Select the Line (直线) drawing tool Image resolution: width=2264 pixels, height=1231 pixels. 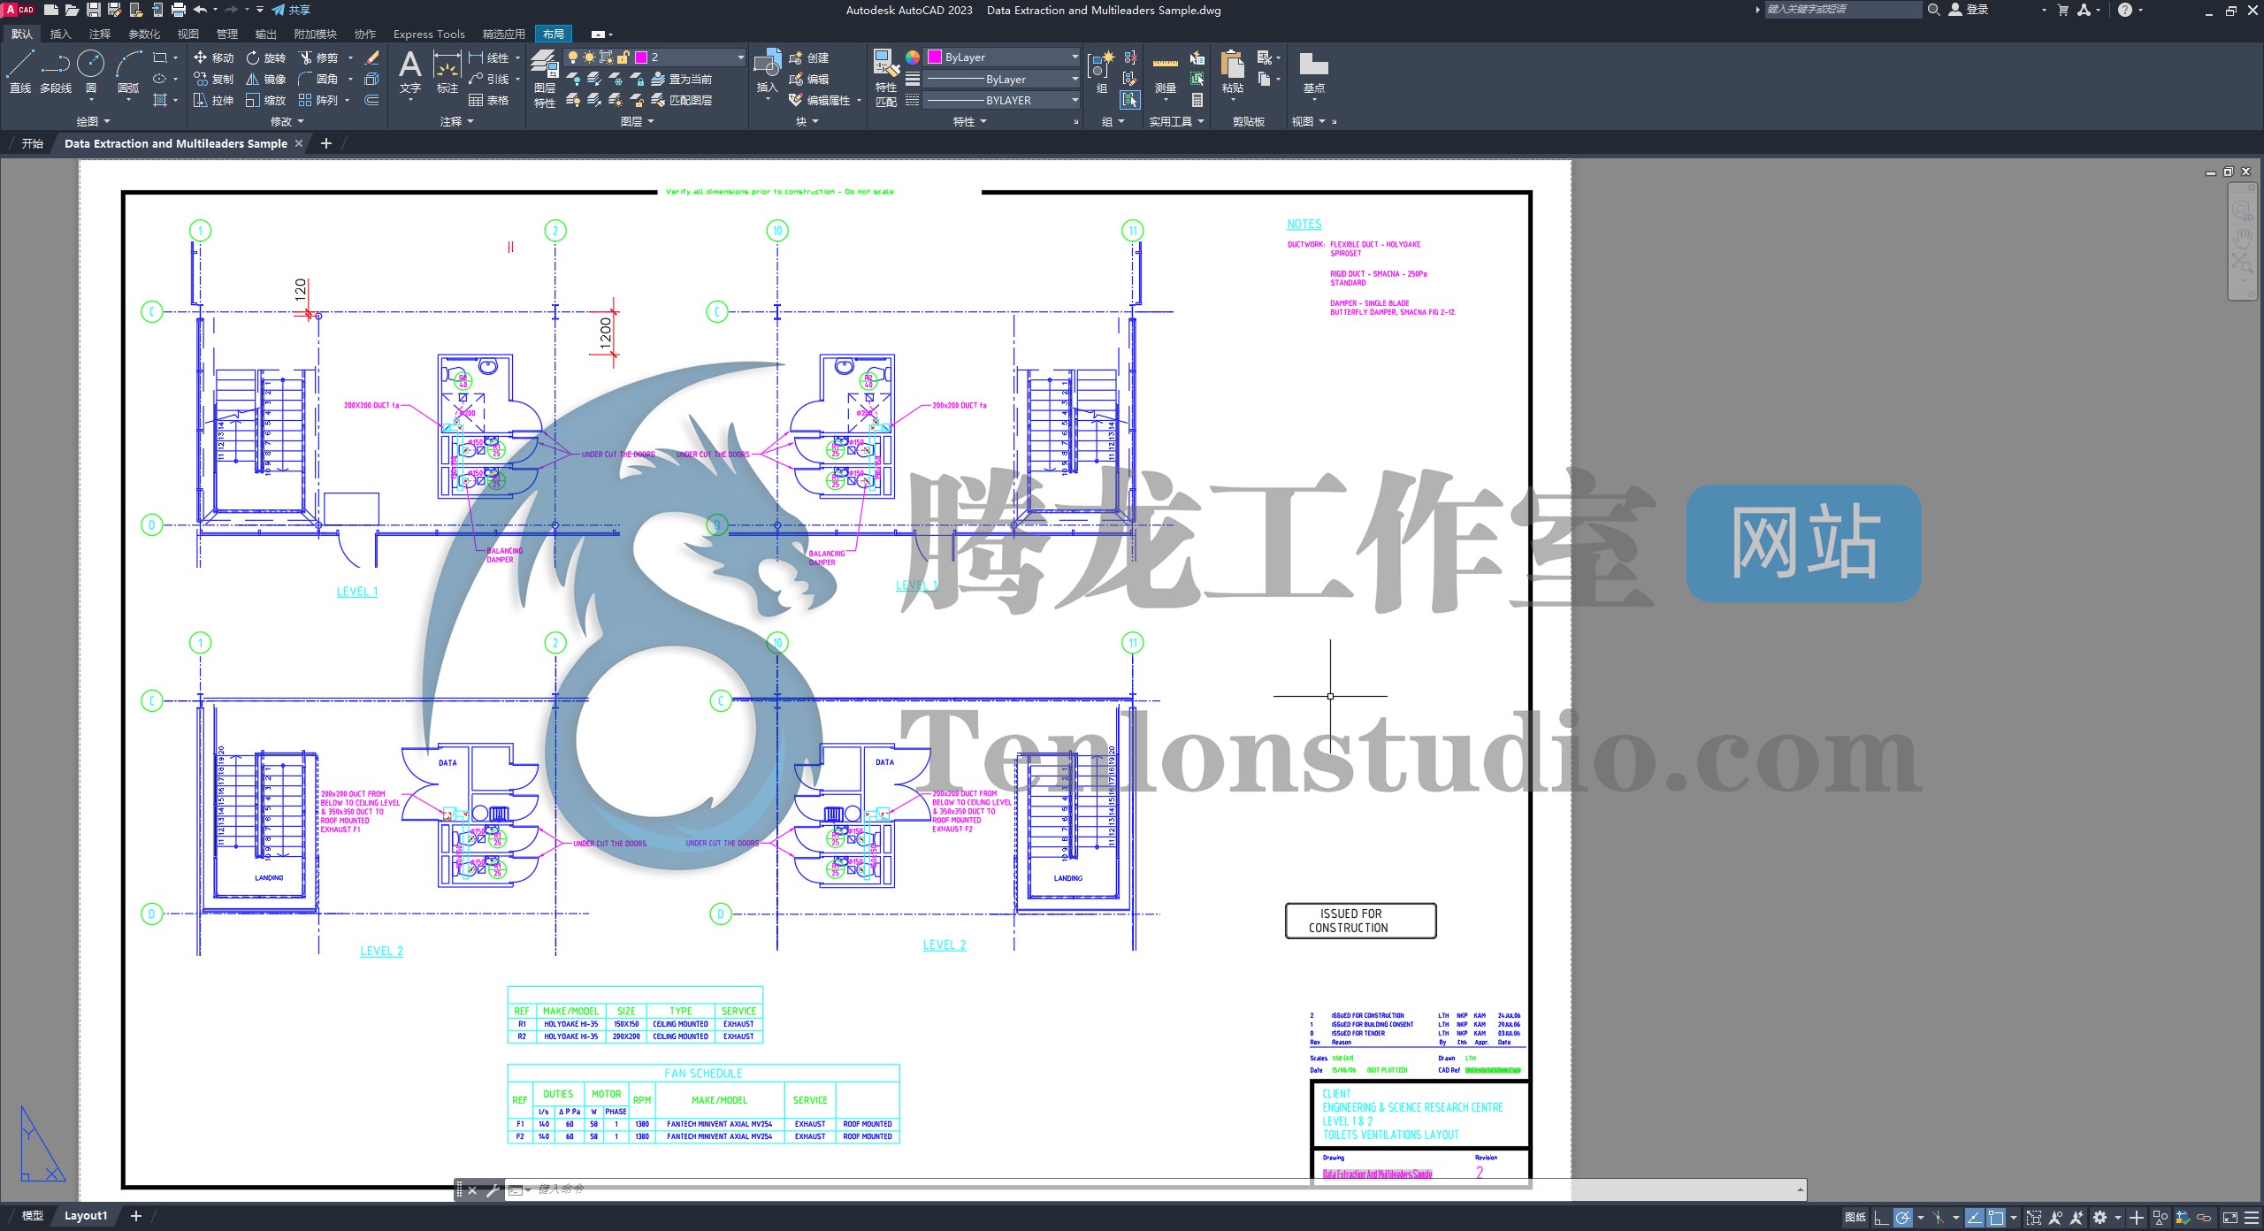[x=19, y=72]
